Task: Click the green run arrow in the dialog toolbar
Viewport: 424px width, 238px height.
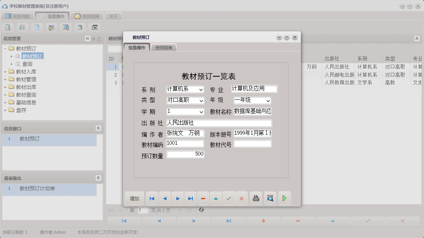Action: point(285,198)
